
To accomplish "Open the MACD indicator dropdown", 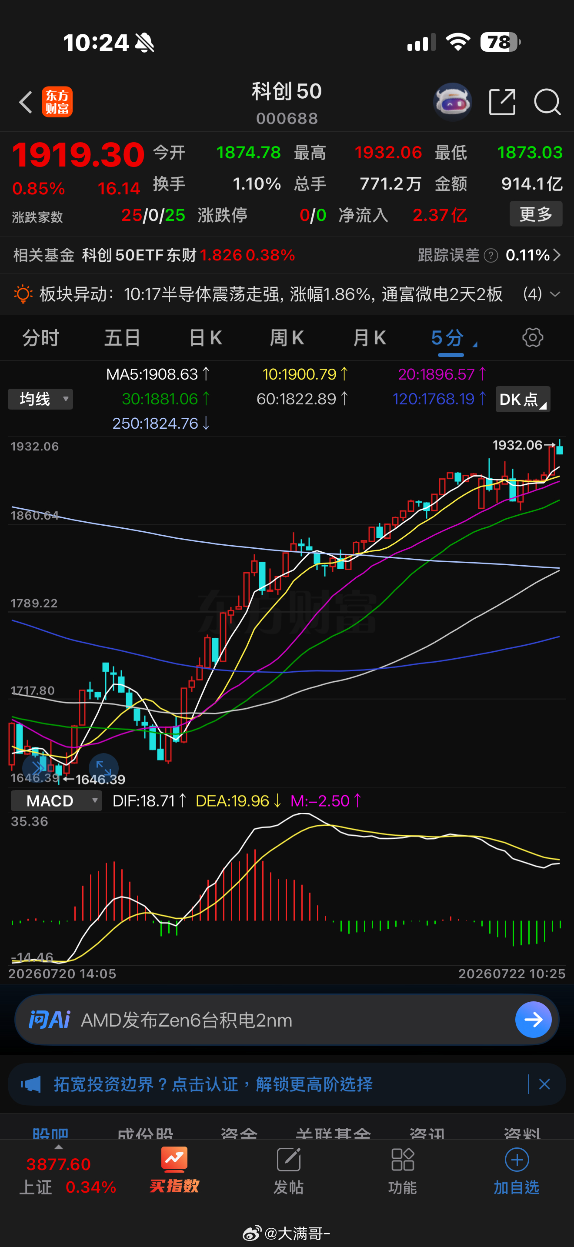I will tap(56, 800).
